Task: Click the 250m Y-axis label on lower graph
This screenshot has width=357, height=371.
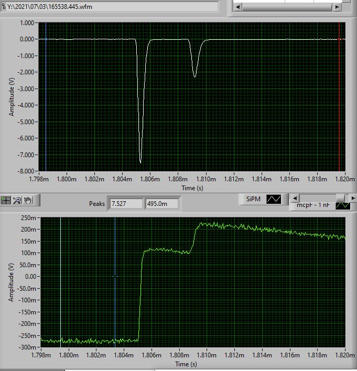Action: 29,217
